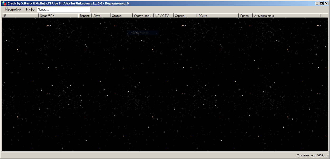
Task: Click the ЦП / ОЗУ column header
Action: [163, 16]
